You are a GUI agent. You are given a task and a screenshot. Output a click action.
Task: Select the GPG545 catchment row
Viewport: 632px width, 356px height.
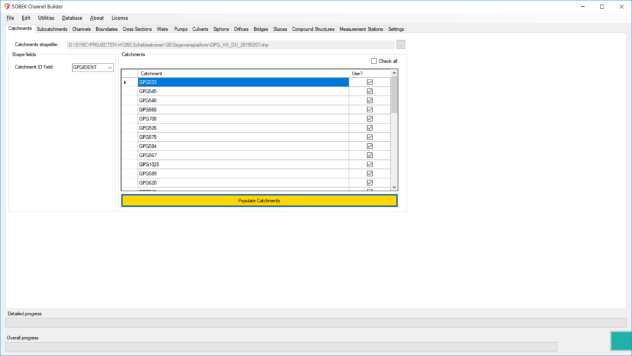click(243, 91)
